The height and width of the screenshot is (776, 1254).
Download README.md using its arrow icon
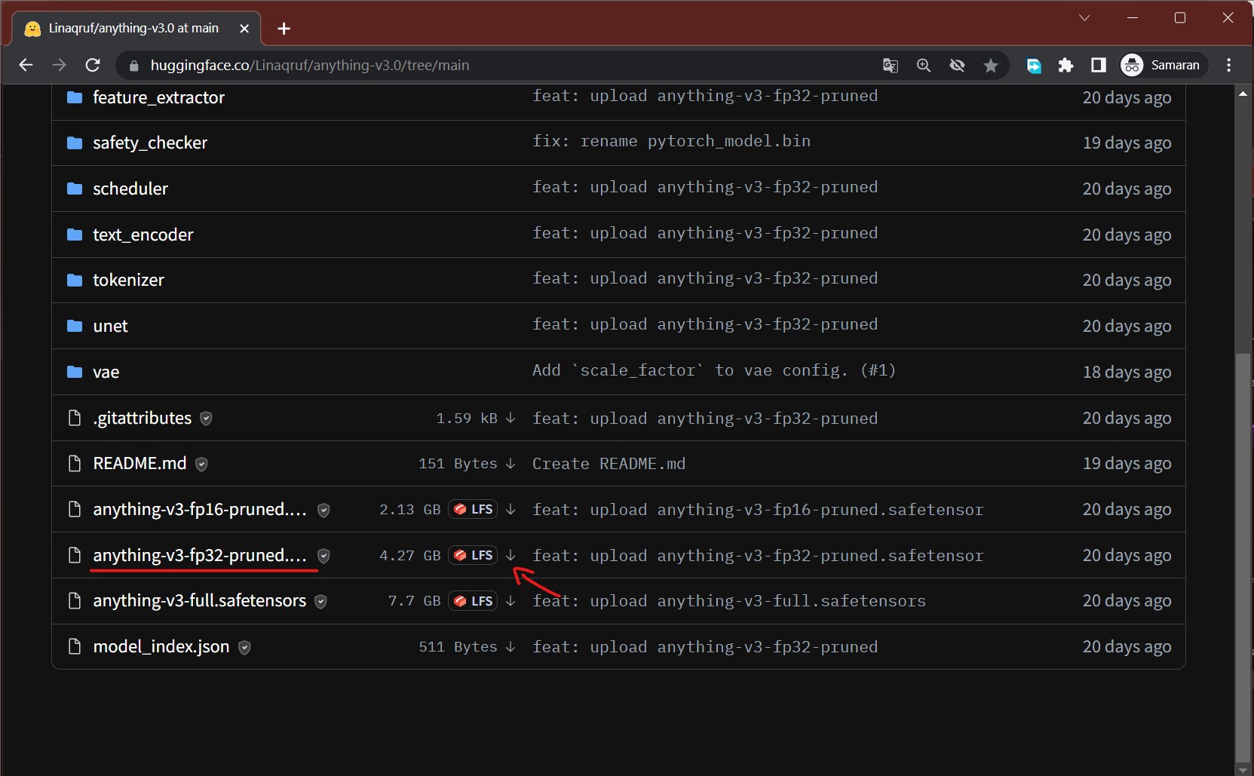(510, 463)
